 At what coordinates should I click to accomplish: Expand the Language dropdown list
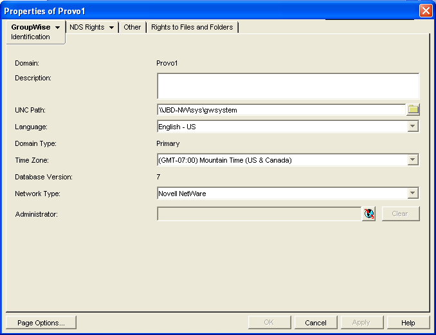coord(413,127)
